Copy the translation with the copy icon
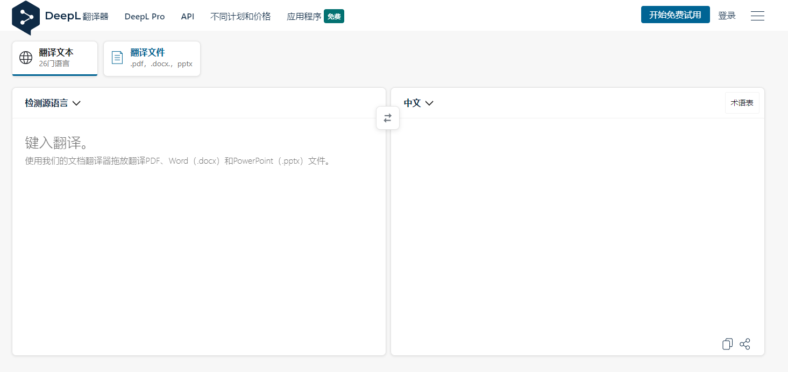Screen dimensions: 788x372 (727, 344)
